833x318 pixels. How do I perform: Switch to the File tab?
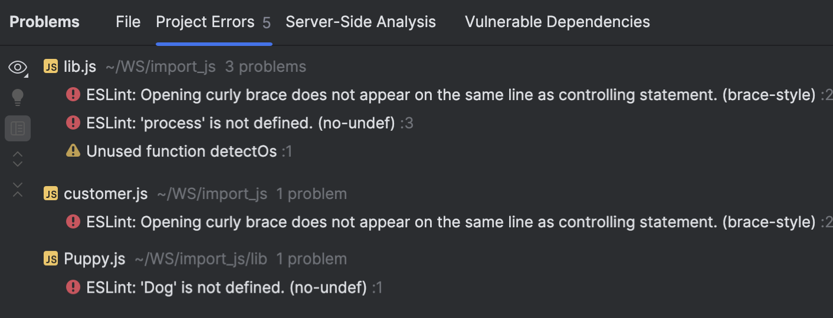(x=128, y=22)
